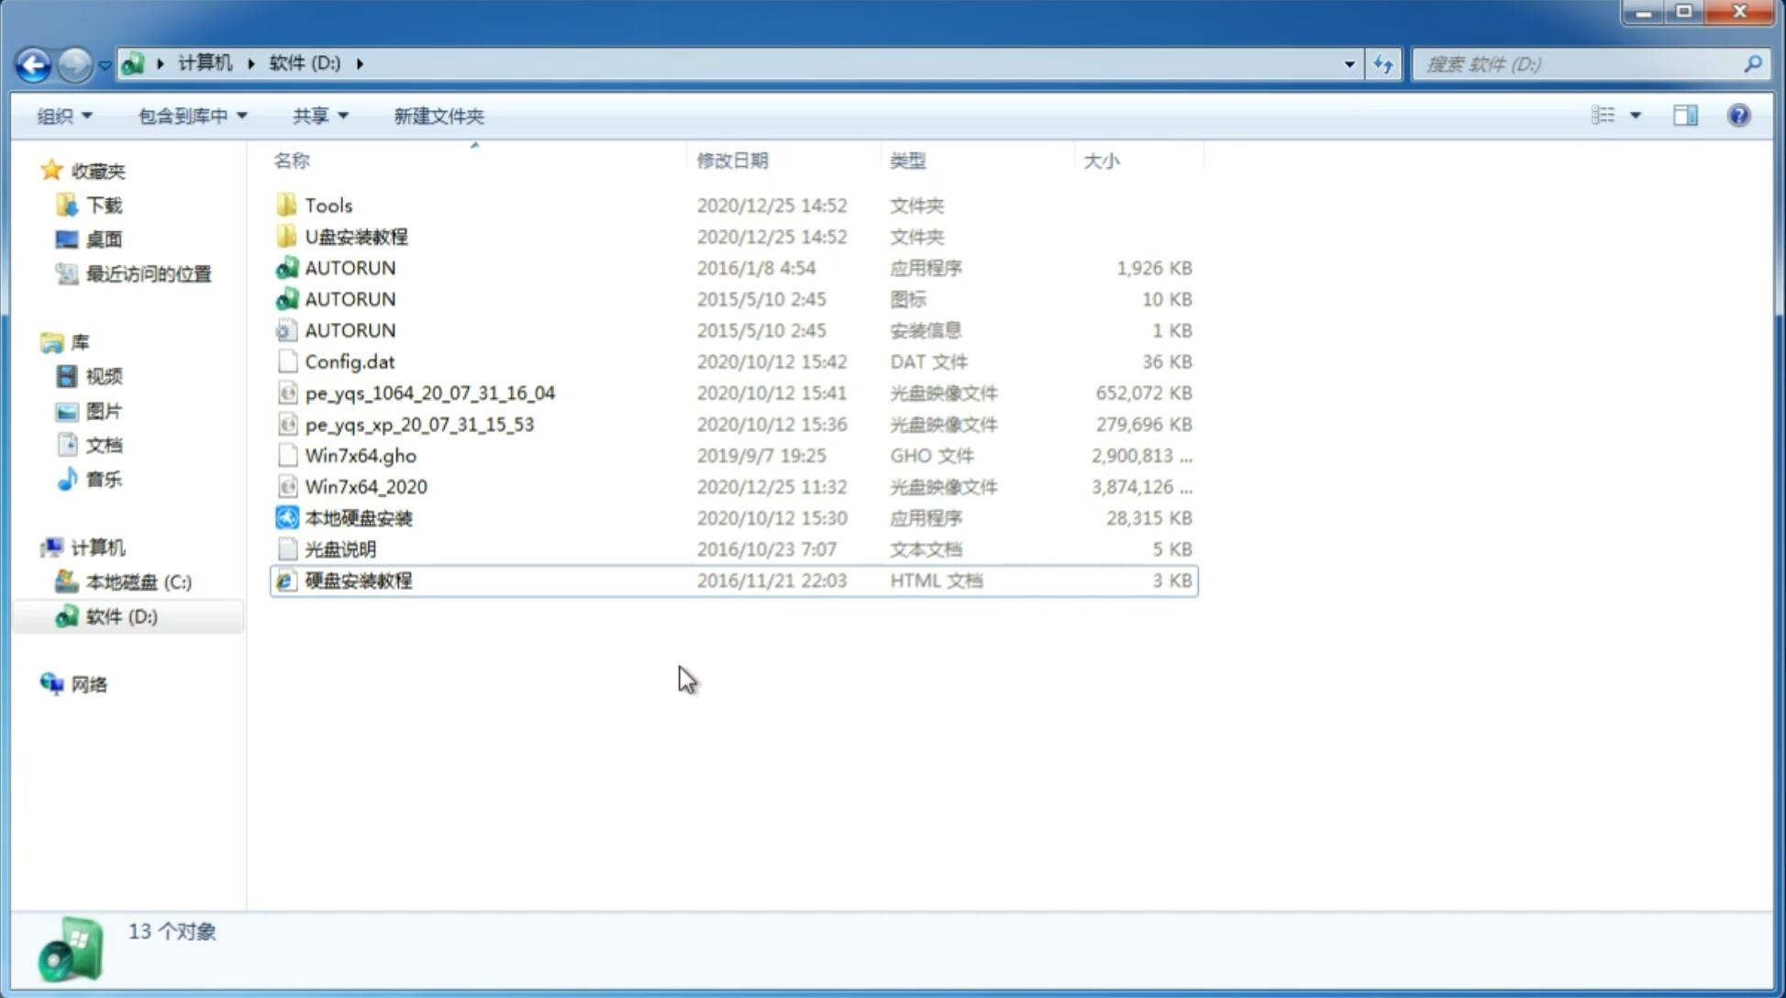
Task: Open Win7x64.gho Ghost file
Action: [x=361, y=455]
